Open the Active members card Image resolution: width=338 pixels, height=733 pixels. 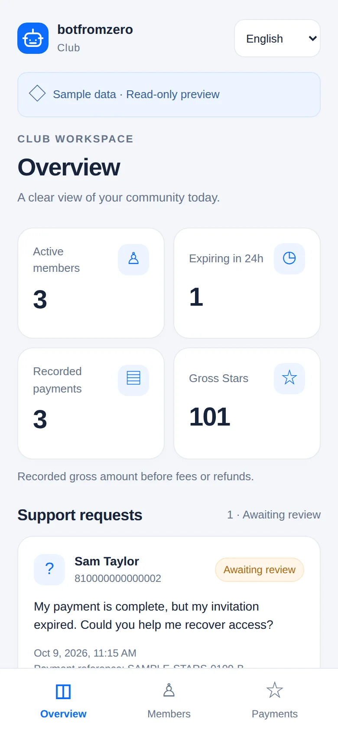tap(91, 283)
